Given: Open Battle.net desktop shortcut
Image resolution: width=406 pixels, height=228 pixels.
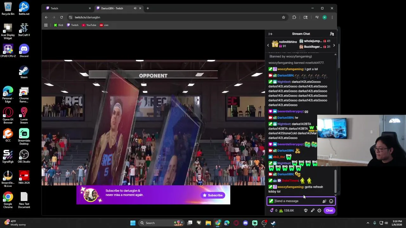Looking at the screenshot, I should coord(24,9).
